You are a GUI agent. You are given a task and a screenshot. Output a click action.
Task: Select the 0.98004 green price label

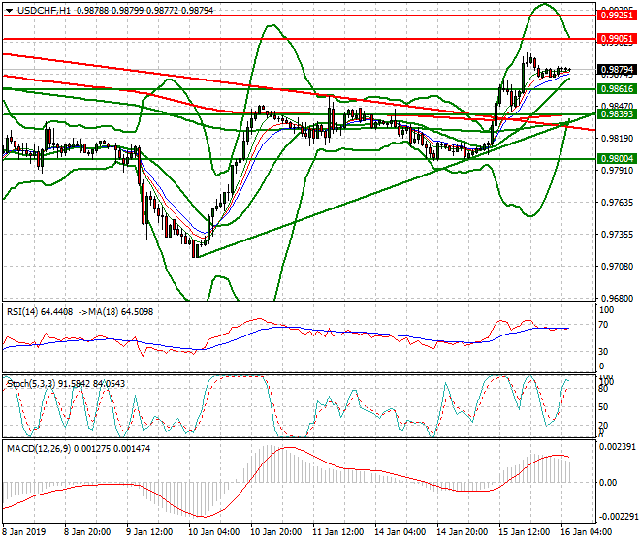coord(617,158)
